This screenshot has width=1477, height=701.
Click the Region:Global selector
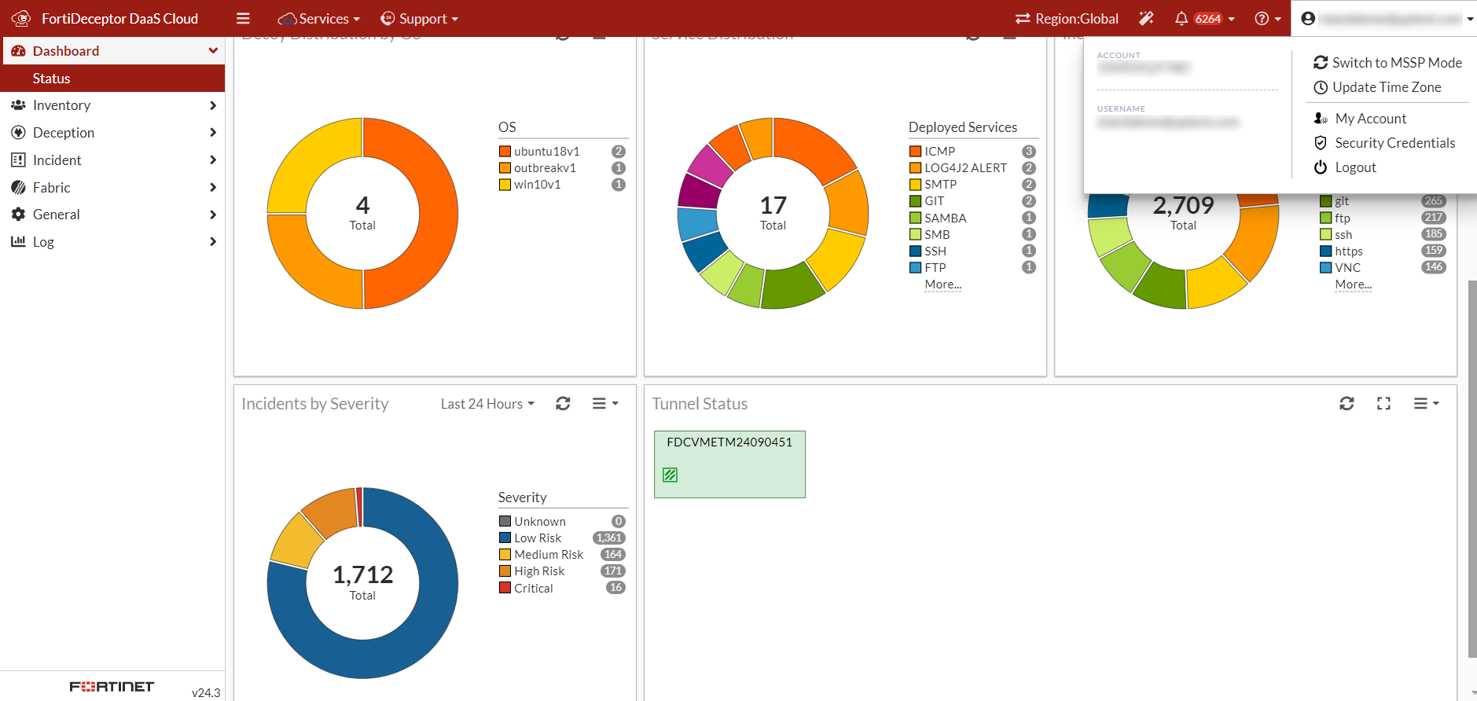[1067, 18]
